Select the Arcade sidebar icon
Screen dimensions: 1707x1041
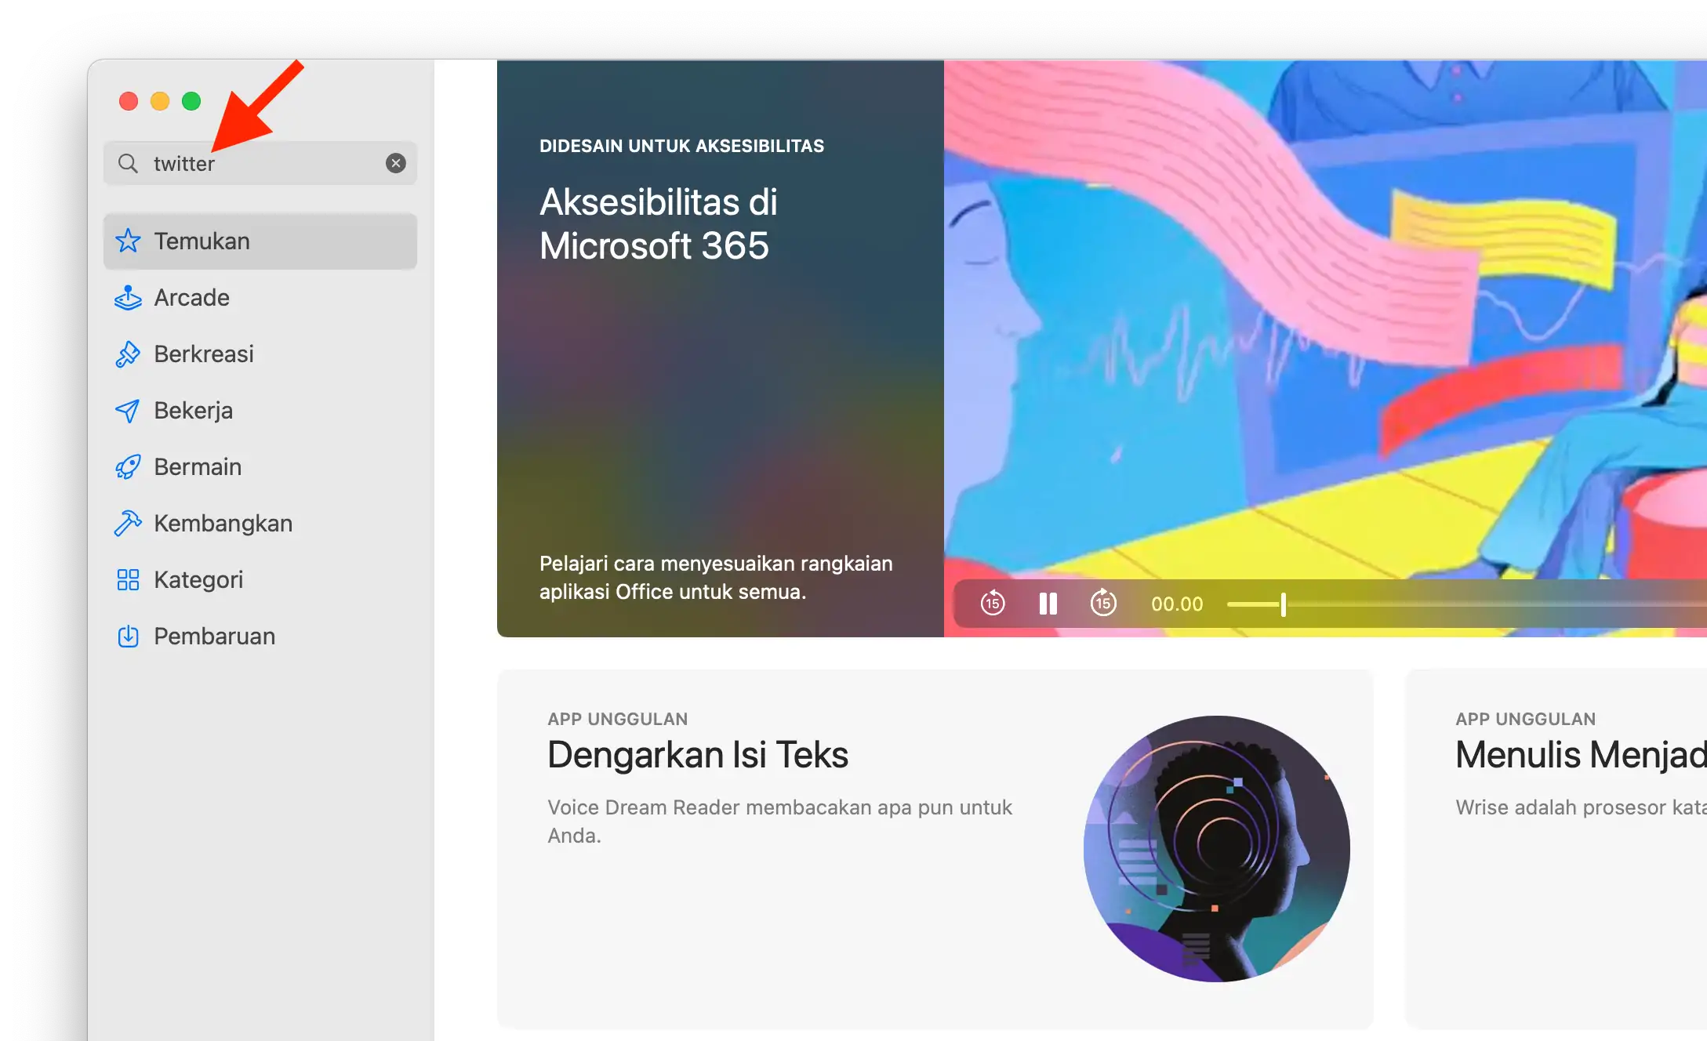pos(129,298)
